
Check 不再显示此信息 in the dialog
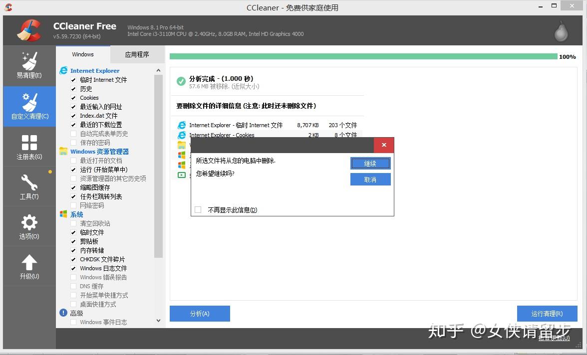198,210
